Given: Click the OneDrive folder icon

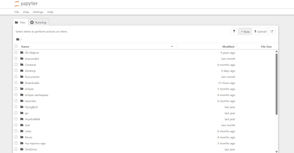Looking at the screenshot, I should (22, 149).
